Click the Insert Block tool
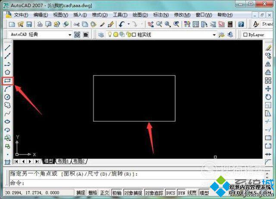Screen dimensions: 276x199 click(7, 138)
